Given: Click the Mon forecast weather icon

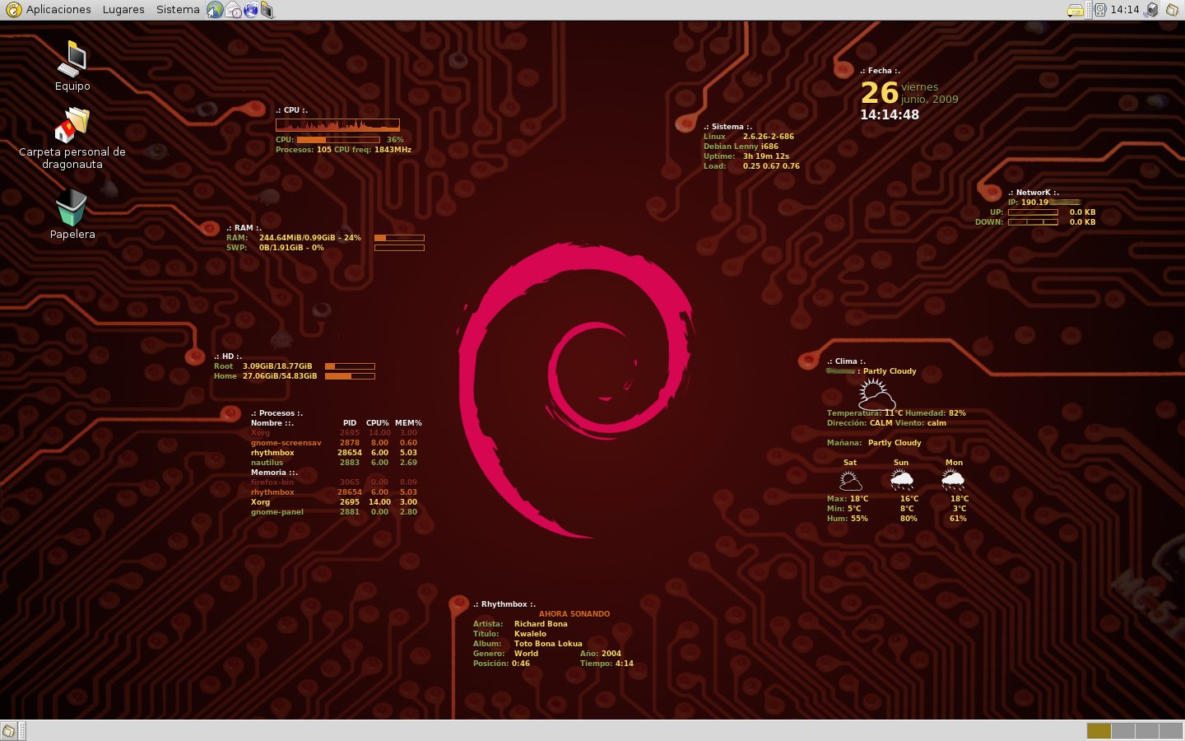Looking at the screenshot, I should (953, 481).
